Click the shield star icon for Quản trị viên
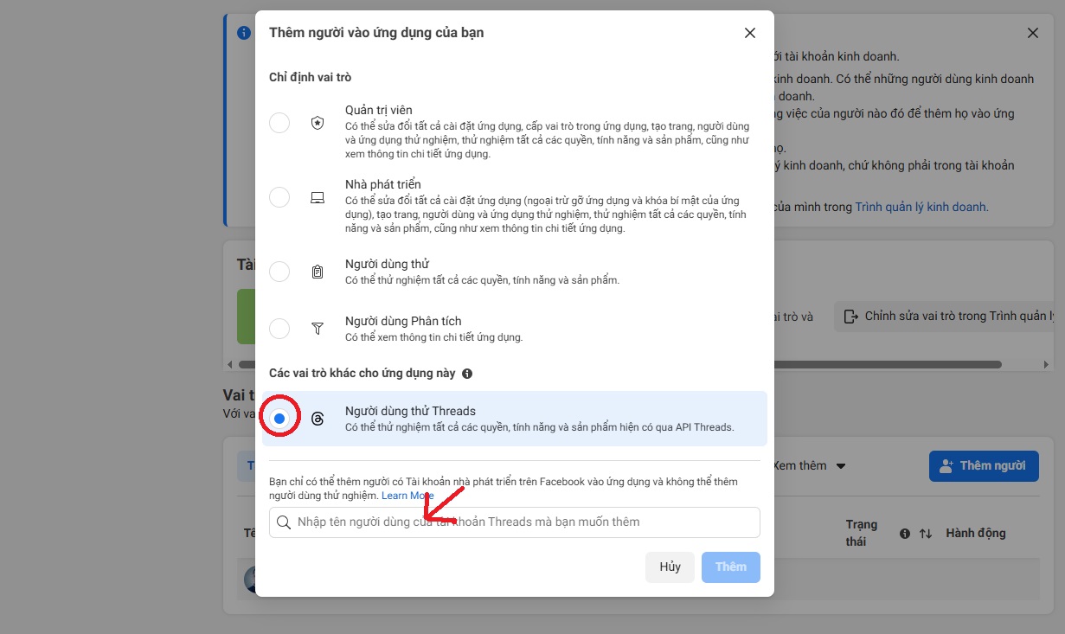The width and height of the screenshot is (1065, 634). [318, 123]
